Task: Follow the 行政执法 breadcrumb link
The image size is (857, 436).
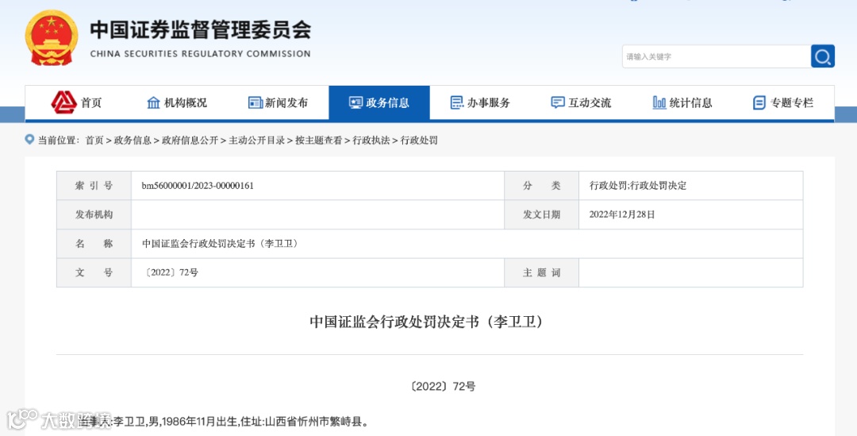Action: [371, 140]
